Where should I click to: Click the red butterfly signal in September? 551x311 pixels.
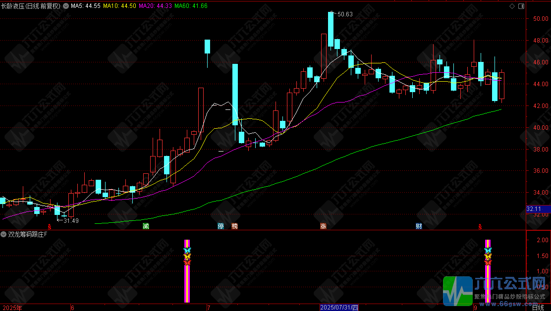[x=488, y=262]
